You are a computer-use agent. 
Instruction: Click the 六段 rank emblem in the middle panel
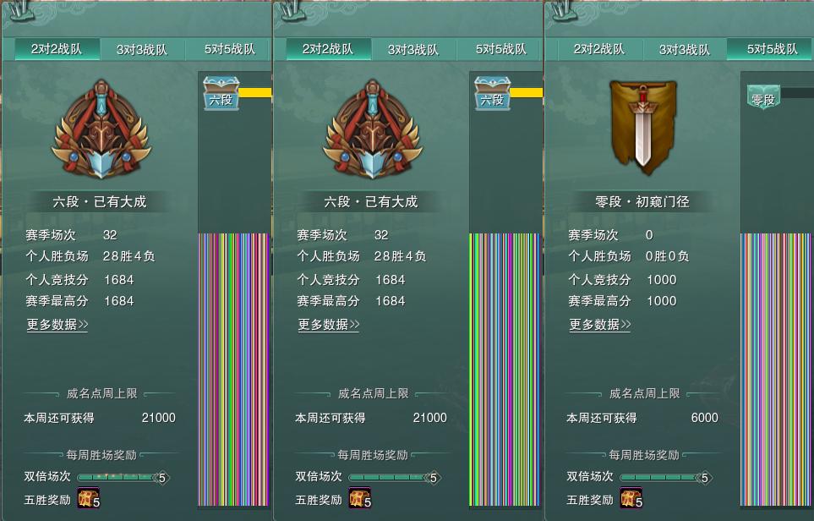tap(372, 129)
